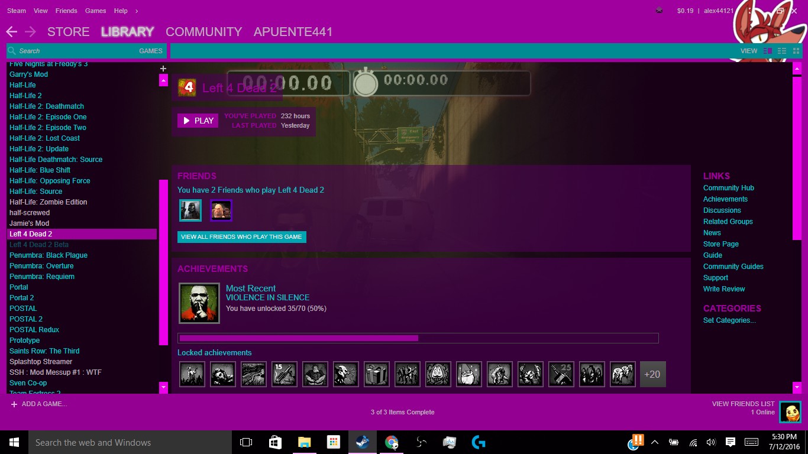Screen dimensions: 808x454
Task: Click the VIOLENCE IN SILENCE achievement icon
Action: pos(199,303)
